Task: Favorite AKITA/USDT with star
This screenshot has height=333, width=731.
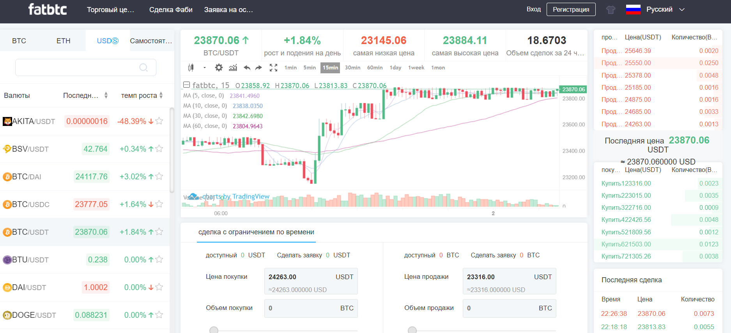Action: [159, 121]
